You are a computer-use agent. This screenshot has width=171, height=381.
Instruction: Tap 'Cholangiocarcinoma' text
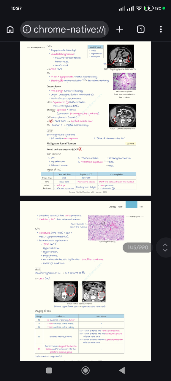(120, 158)
